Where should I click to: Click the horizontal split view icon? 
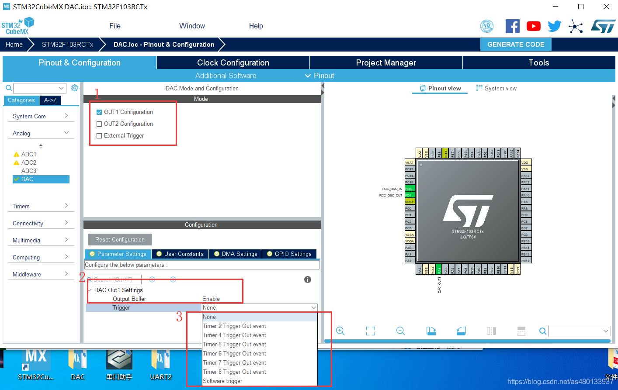(521, 331)
